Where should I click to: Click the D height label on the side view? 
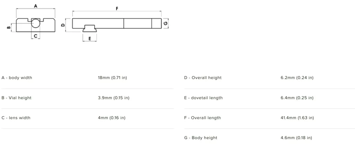[63, 25]
